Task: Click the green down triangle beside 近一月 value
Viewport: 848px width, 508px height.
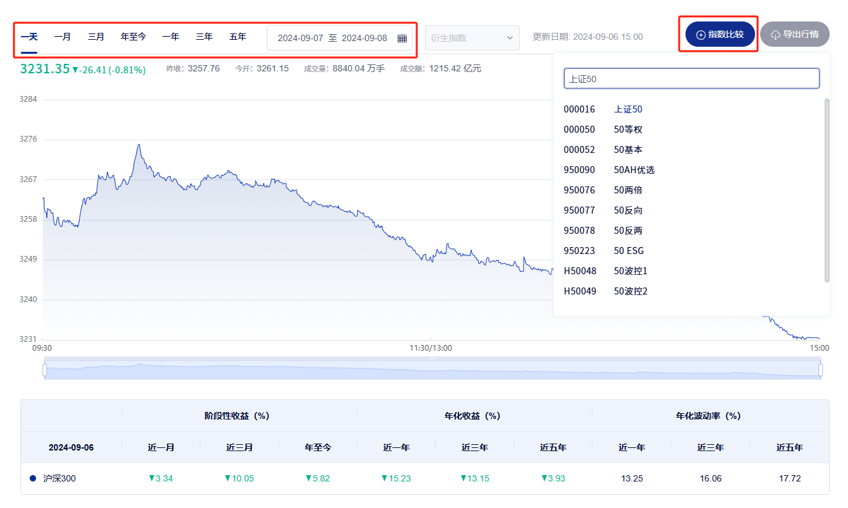Action: pyautogui.click(x=151, y=478)
